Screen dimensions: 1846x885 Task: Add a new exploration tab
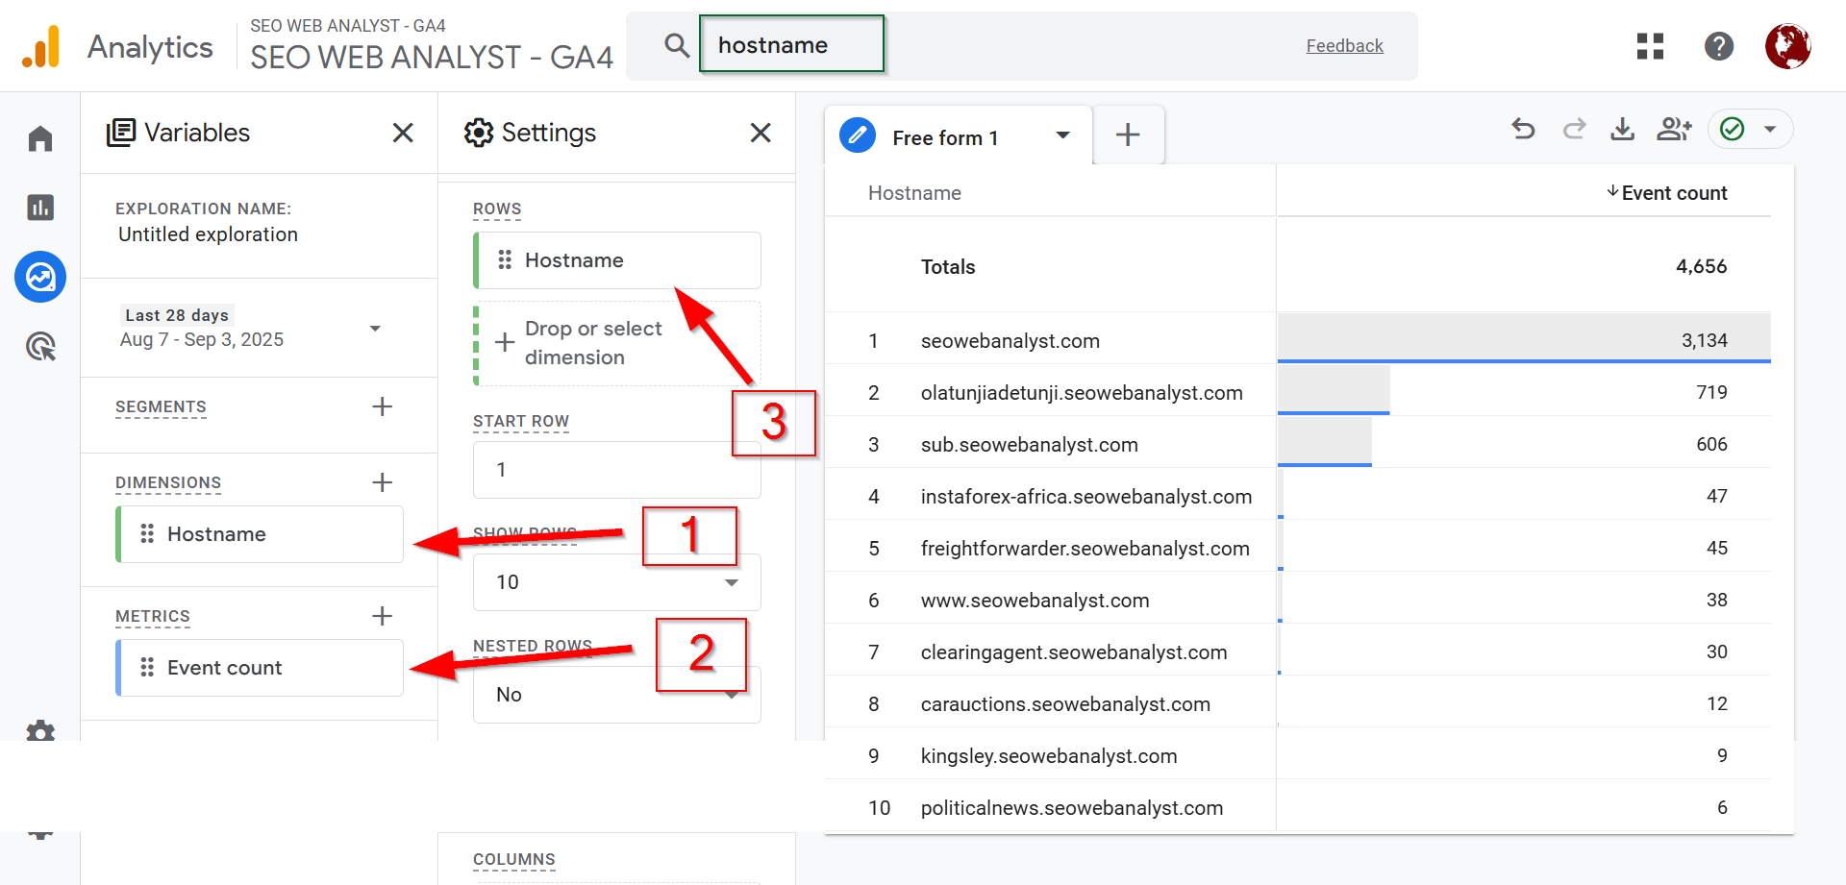click(x=1128, y=135)
